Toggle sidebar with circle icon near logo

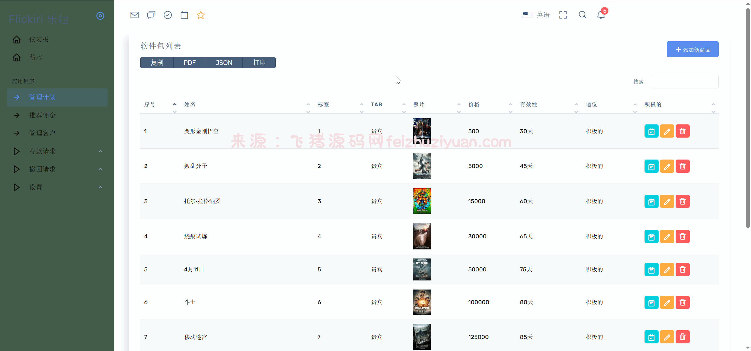[x=100, y=16]
